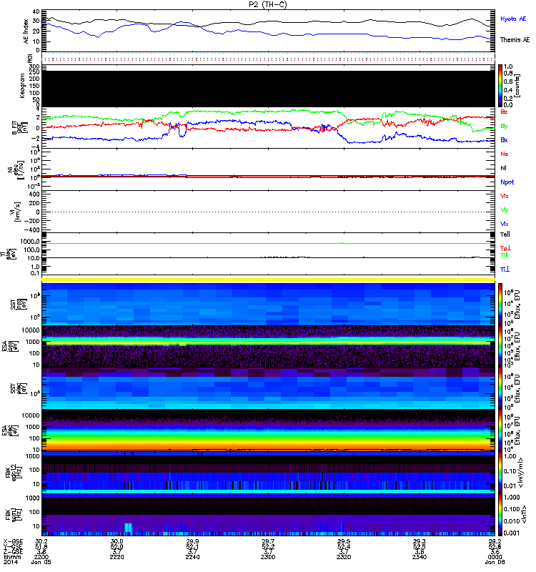Click the ESA ions [eV] axis label

(10, 346)
